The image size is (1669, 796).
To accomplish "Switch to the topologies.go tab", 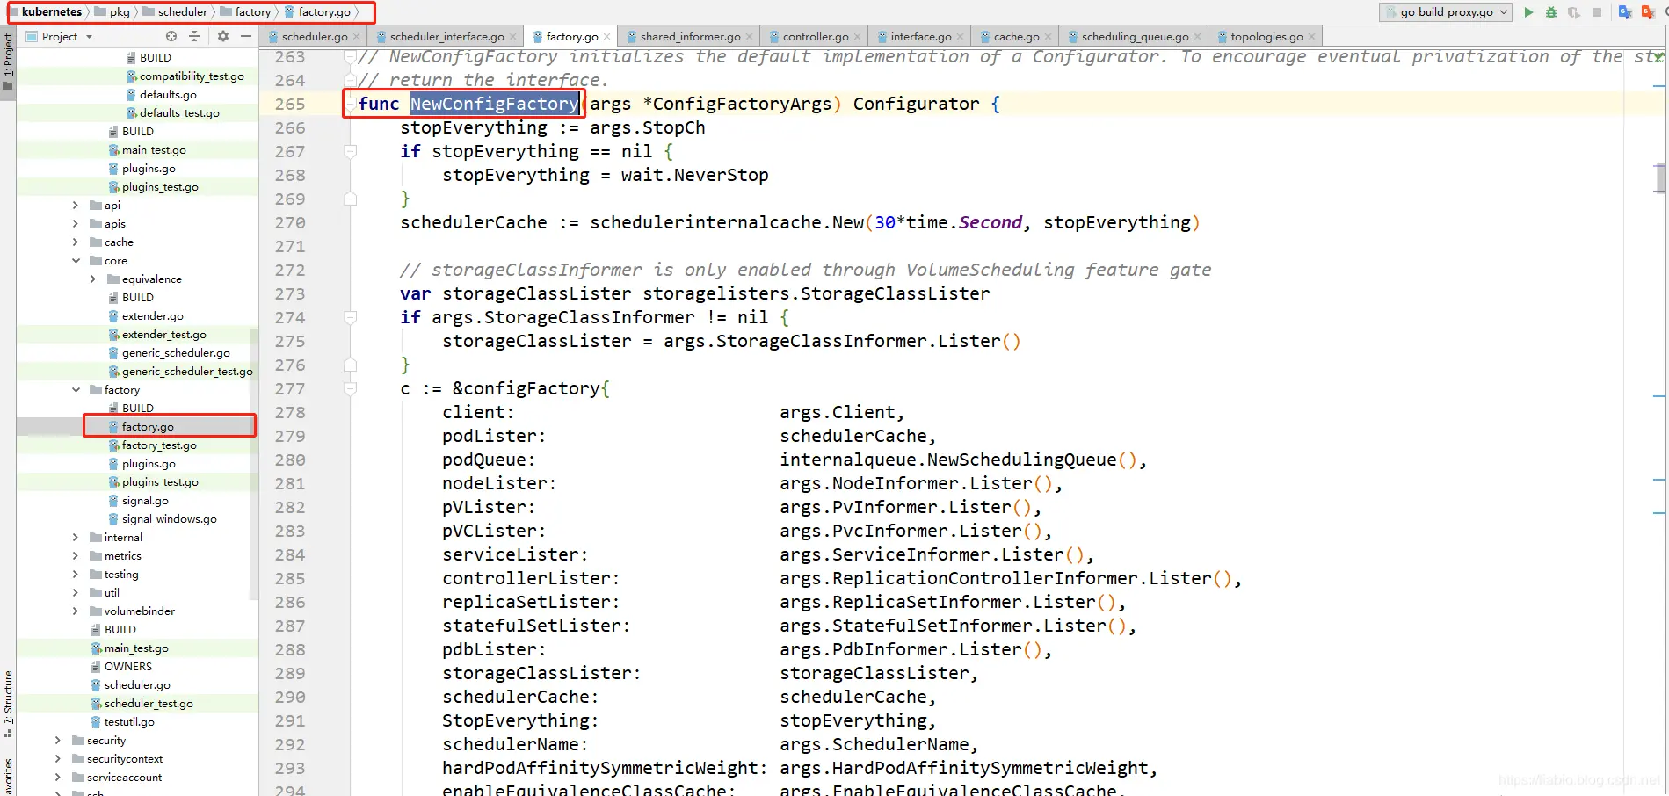I will (x=1266, y=37).
